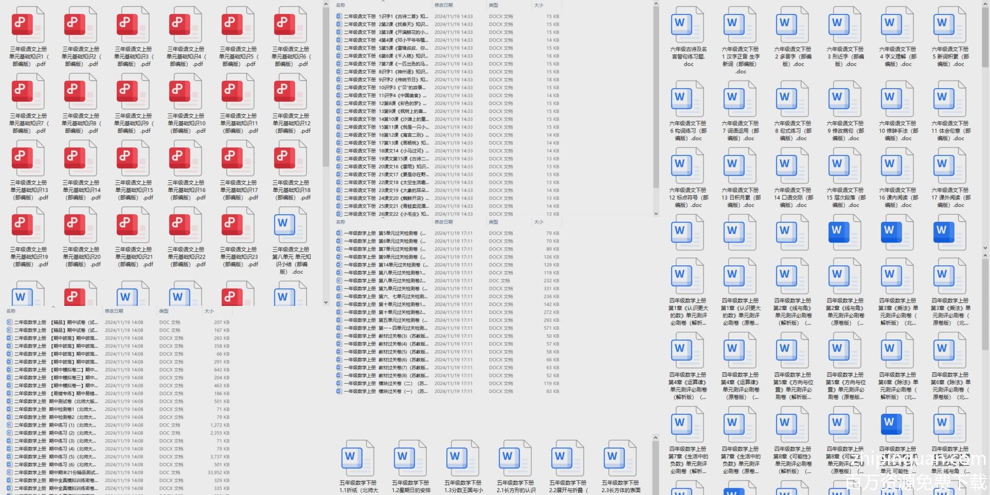Sort 二年级数学上册 list by 大小 column

tap(209, 311)
